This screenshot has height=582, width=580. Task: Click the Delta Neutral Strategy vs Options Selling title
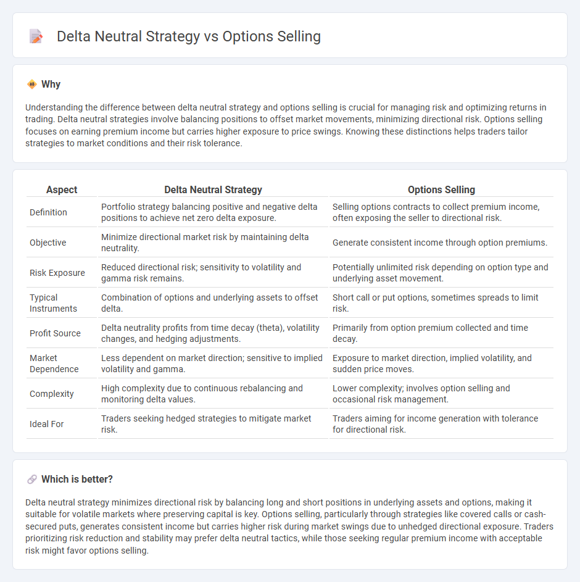(189, 36)
